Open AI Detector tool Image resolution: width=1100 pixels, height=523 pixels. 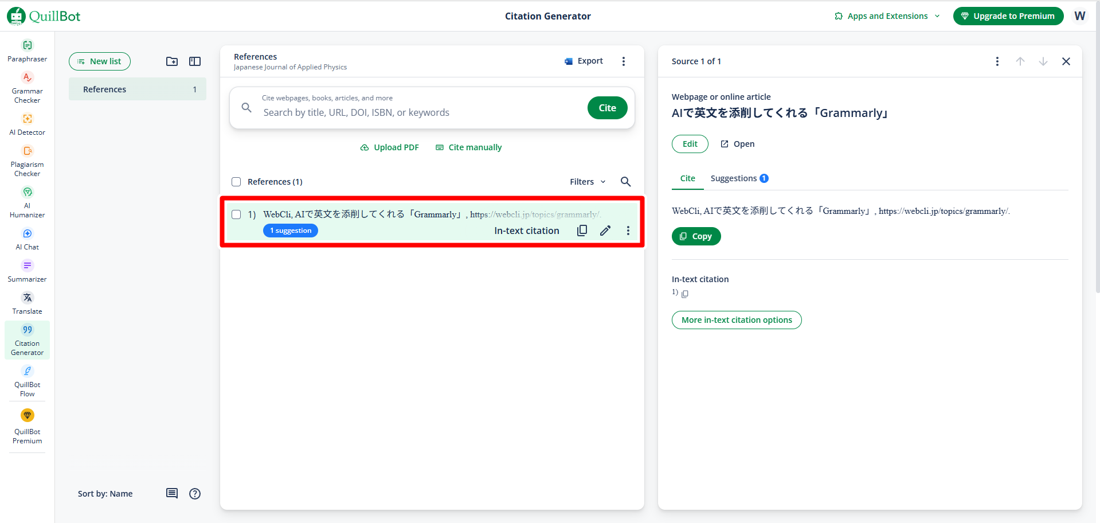click(x=27, y=124)
